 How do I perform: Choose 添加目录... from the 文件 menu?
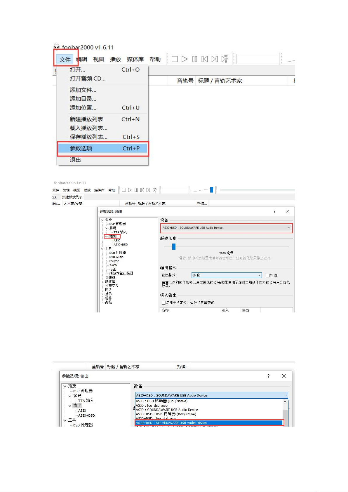102,99
